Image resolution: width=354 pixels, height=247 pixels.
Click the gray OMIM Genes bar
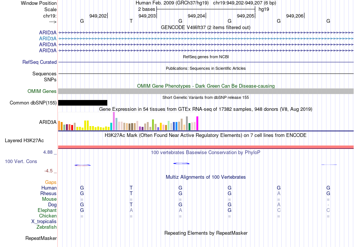(206, 91)
